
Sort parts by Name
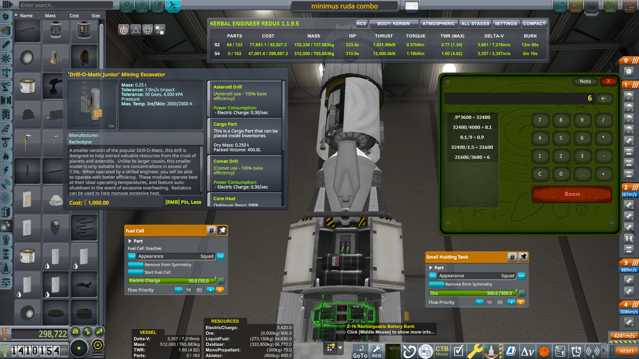[x=26, y=15]
